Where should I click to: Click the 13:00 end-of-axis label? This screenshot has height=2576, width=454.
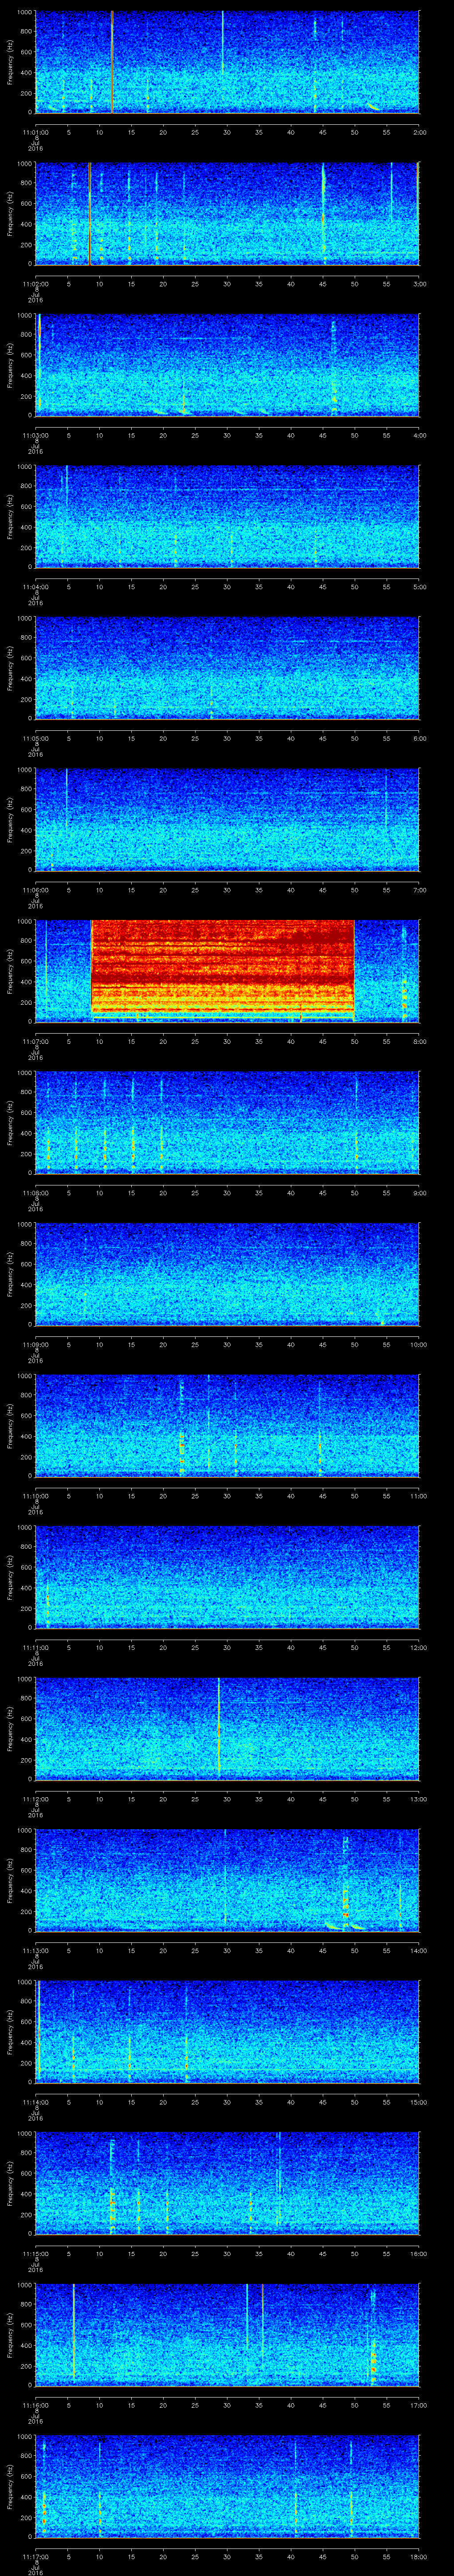[418, 1799]
